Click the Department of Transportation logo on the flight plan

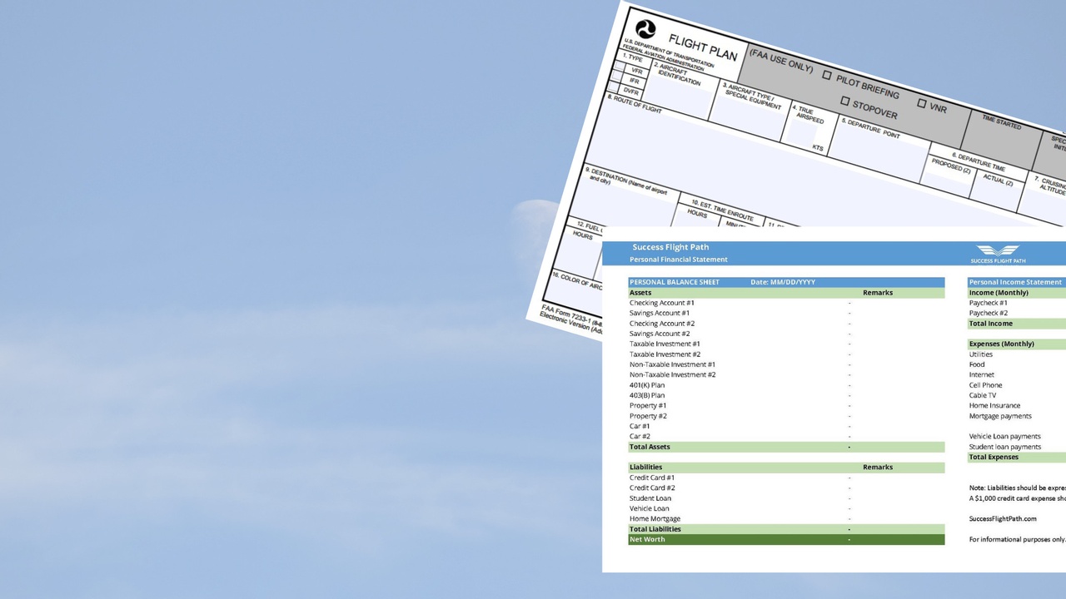click(645, 31)
